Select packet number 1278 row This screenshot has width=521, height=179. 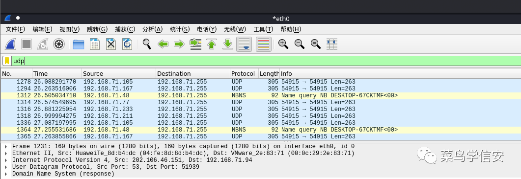[x=260, y=82]
